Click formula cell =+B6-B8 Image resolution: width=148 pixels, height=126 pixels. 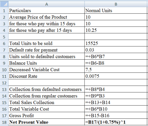[116, 63]
